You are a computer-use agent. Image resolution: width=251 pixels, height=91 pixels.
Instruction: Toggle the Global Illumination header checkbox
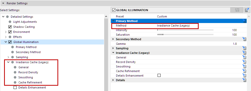(114, 10)
